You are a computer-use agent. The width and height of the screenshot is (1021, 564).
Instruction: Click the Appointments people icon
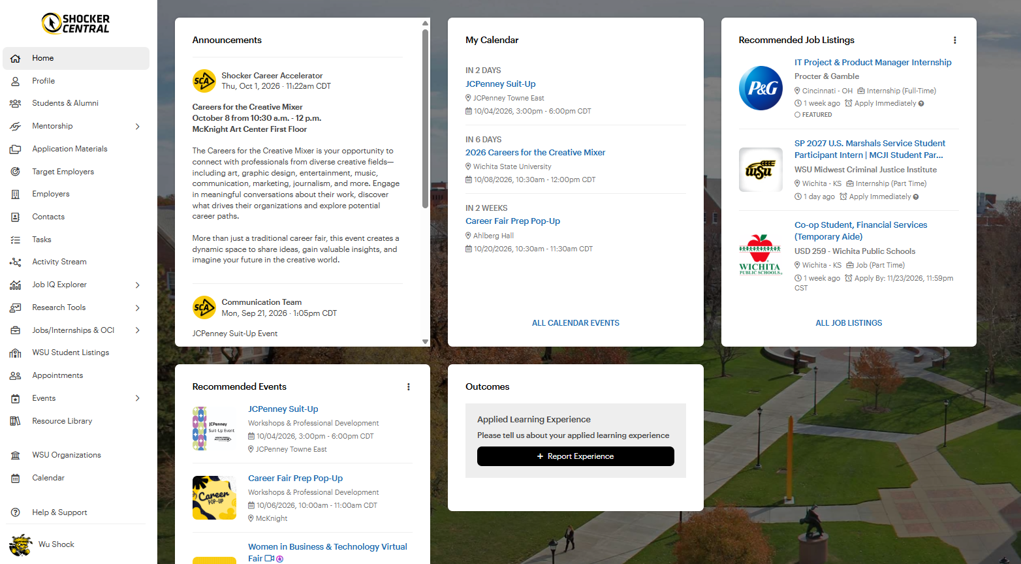[x=16, y=375]
